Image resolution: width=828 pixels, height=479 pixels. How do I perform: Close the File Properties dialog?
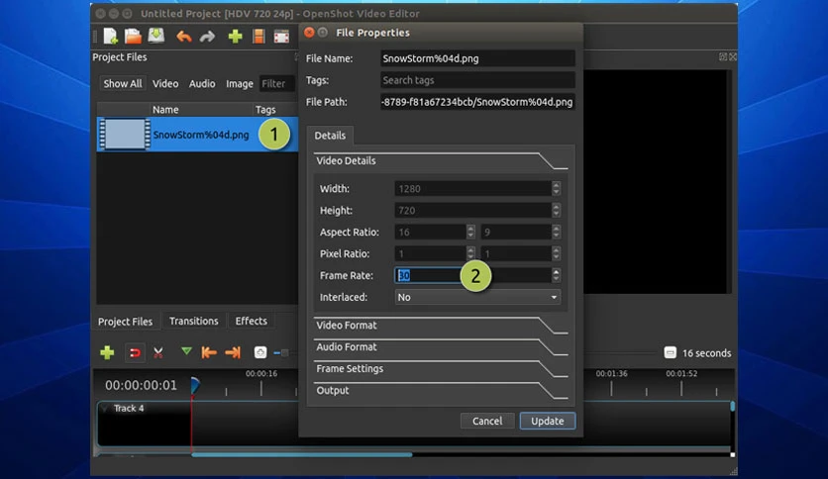pyautogui.click(x=309, y=33)
